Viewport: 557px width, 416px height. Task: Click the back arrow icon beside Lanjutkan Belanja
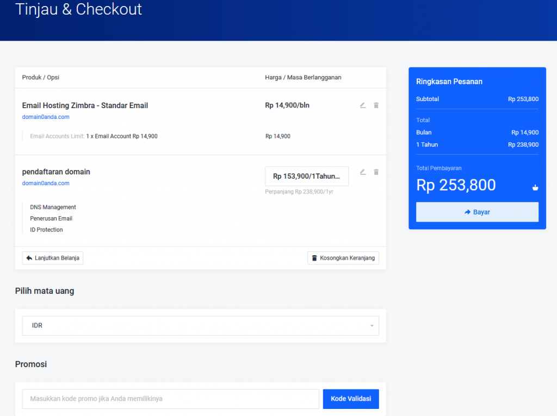click(29, 258)
